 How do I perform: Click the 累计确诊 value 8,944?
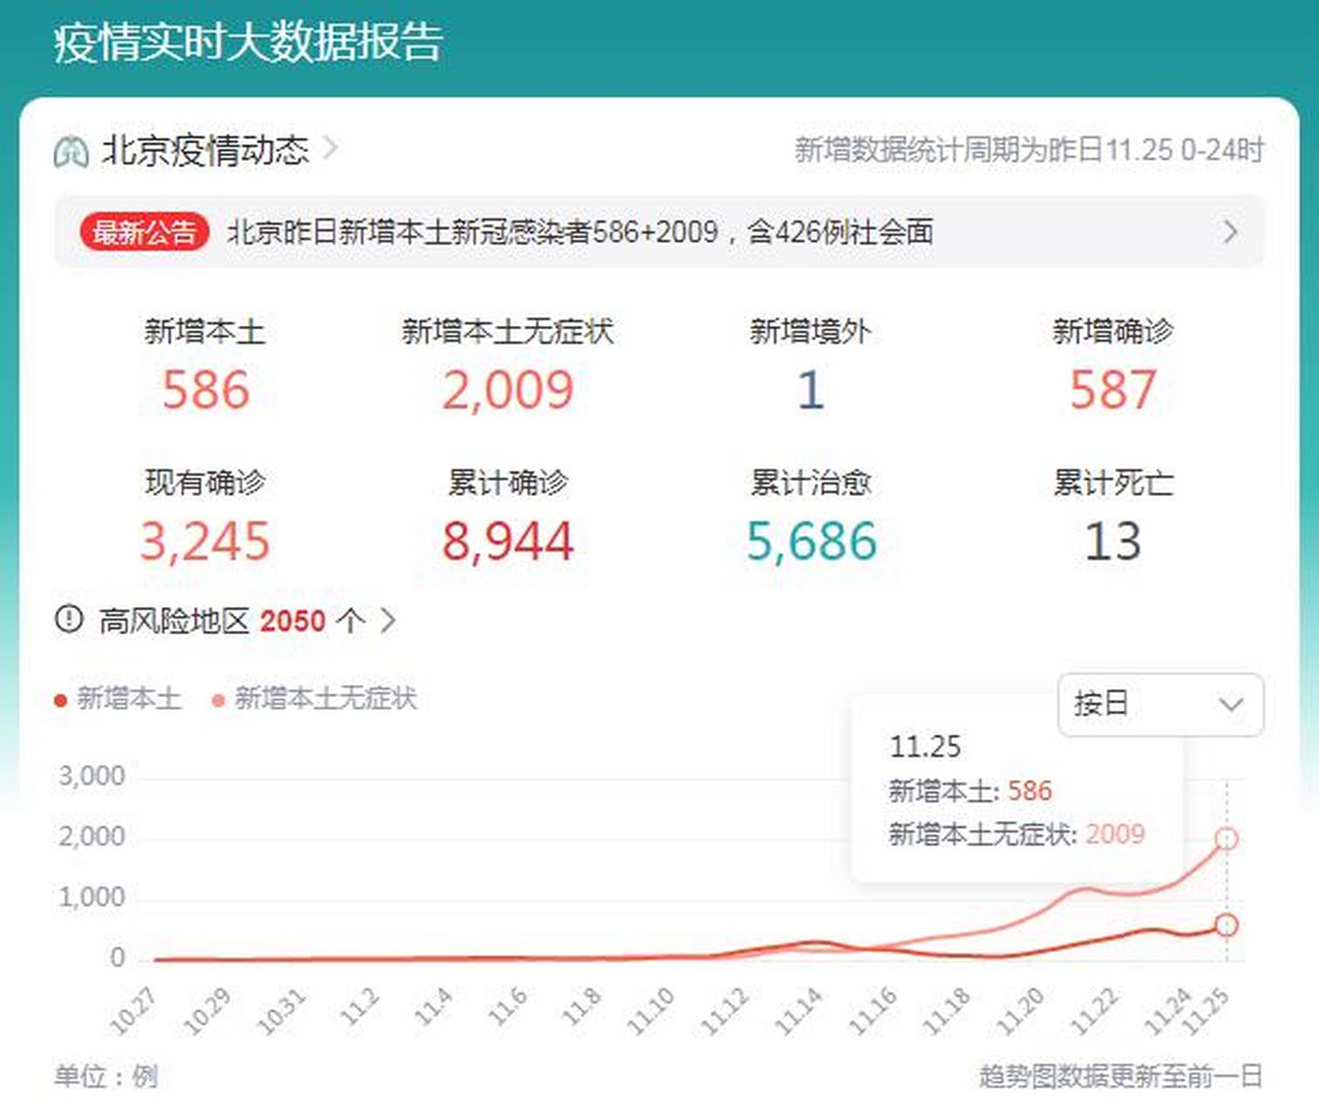click(x=508, y=541)
